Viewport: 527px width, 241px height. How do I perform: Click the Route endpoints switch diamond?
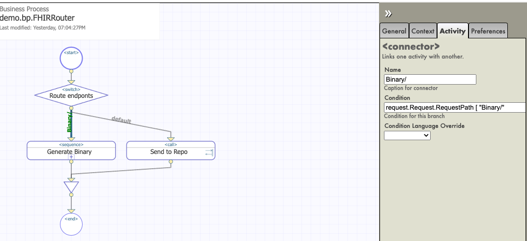[71, 95]
